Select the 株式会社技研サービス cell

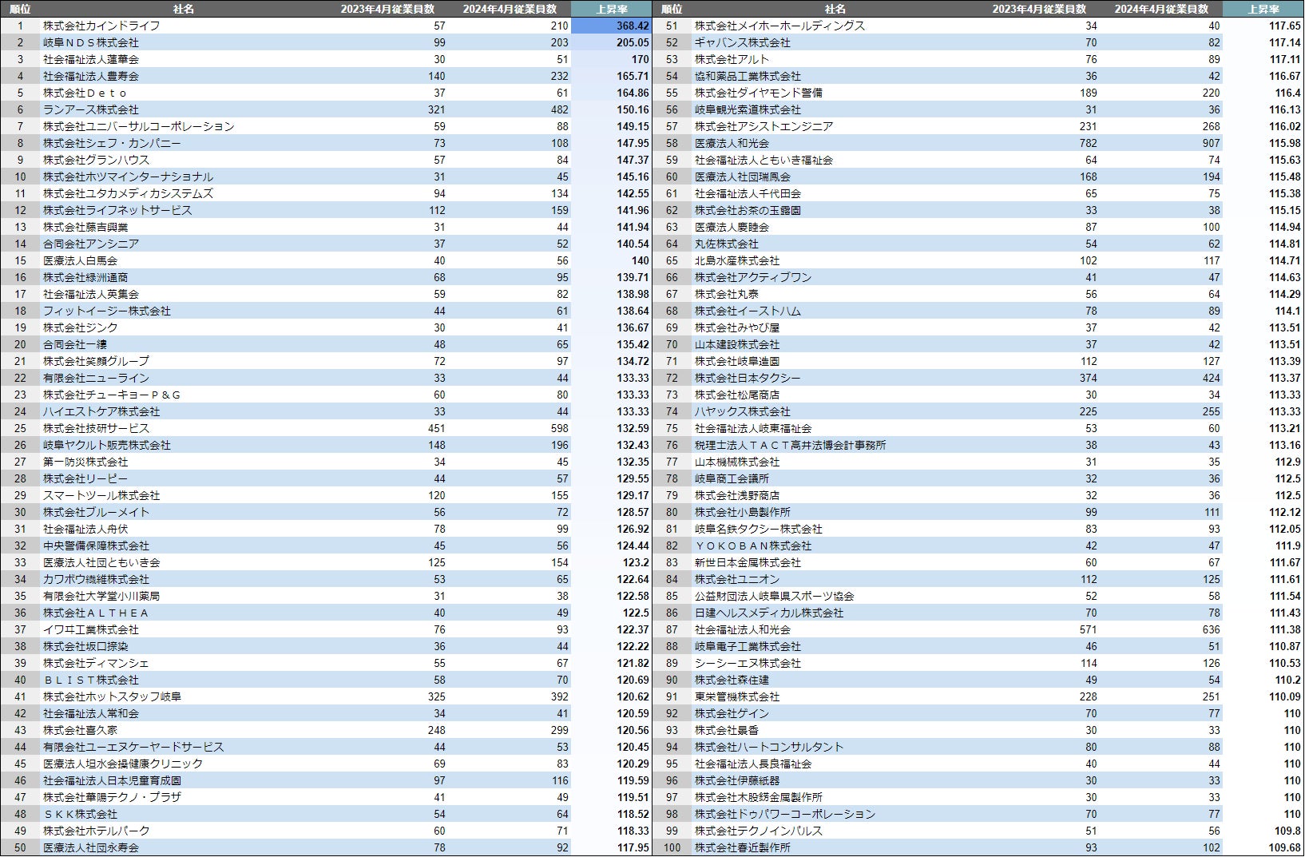pos(96,428)
